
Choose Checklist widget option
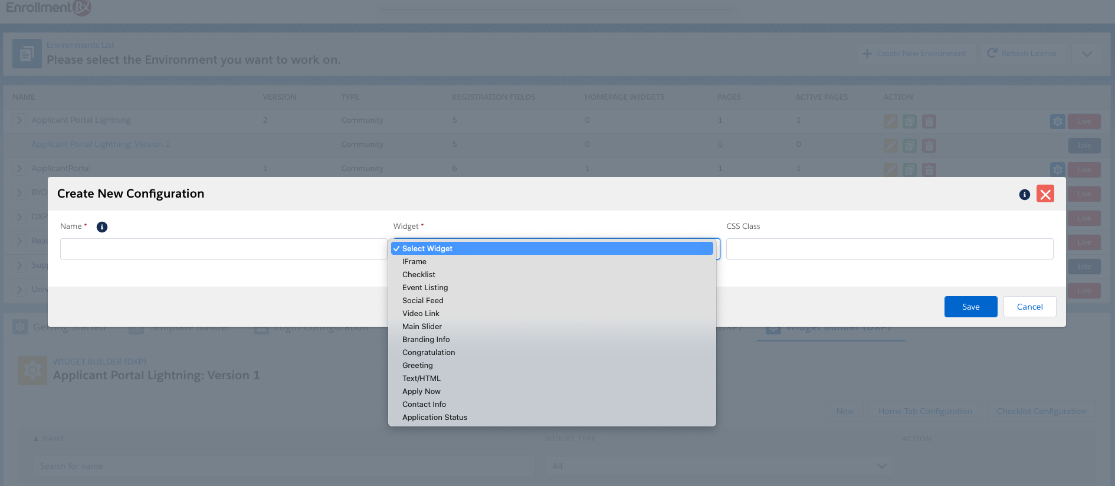click(x=419, y=275)
